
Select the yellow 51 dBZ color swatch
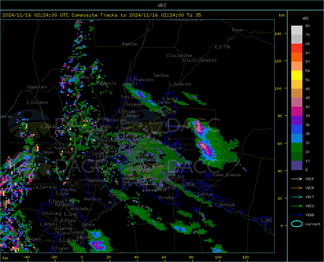pyautogui.click(x=297, y=75)
